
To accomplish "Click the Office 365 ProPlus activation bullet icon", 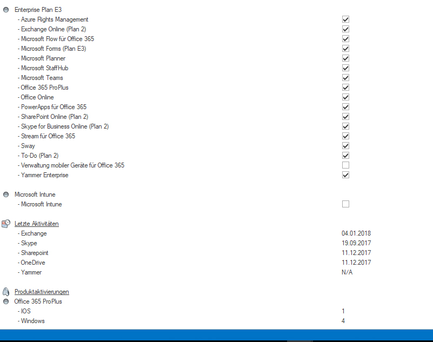I will [6, 301].
